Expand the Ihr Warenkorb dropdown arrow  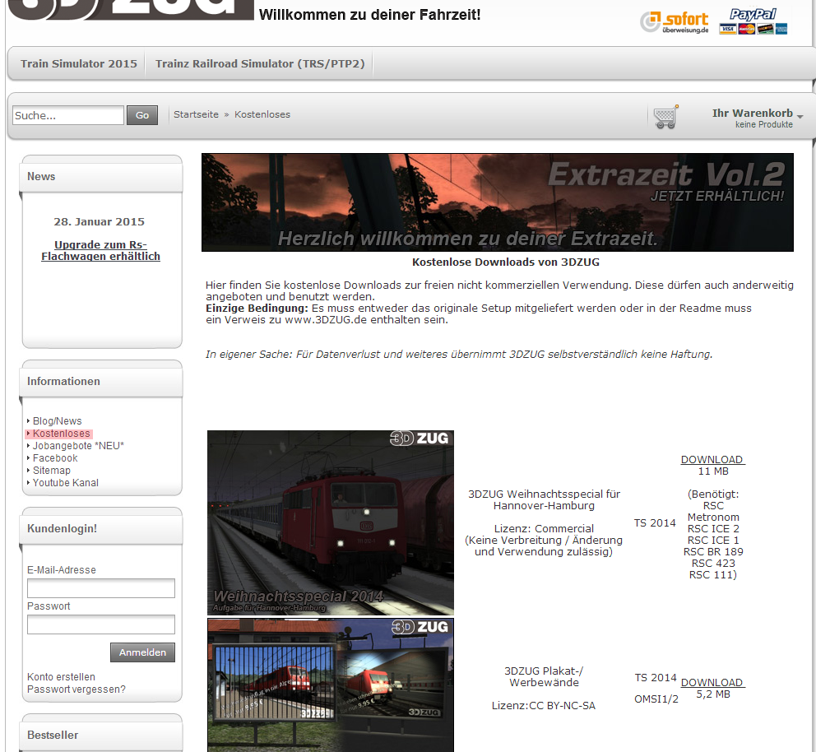(x=800, y=117)
